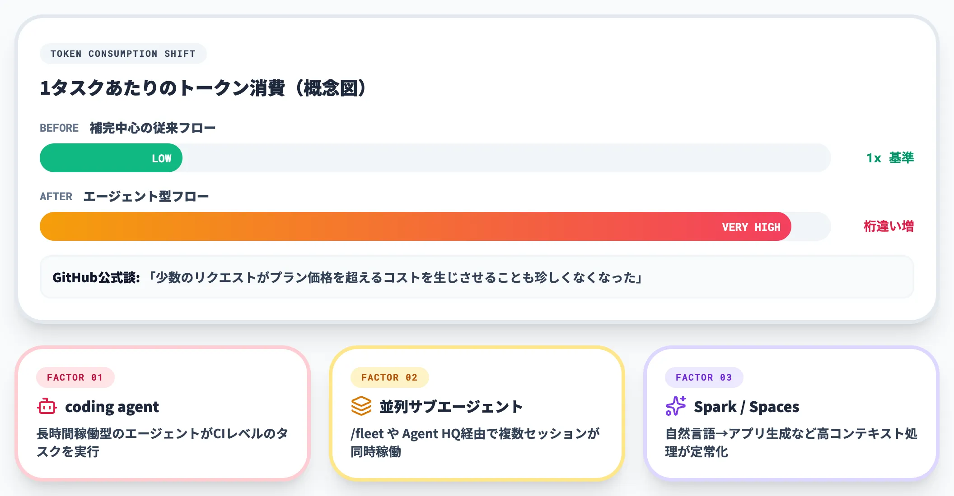Click the TOKEN CONSUMPTION SHIFT badge

click(x=123, y=54)
